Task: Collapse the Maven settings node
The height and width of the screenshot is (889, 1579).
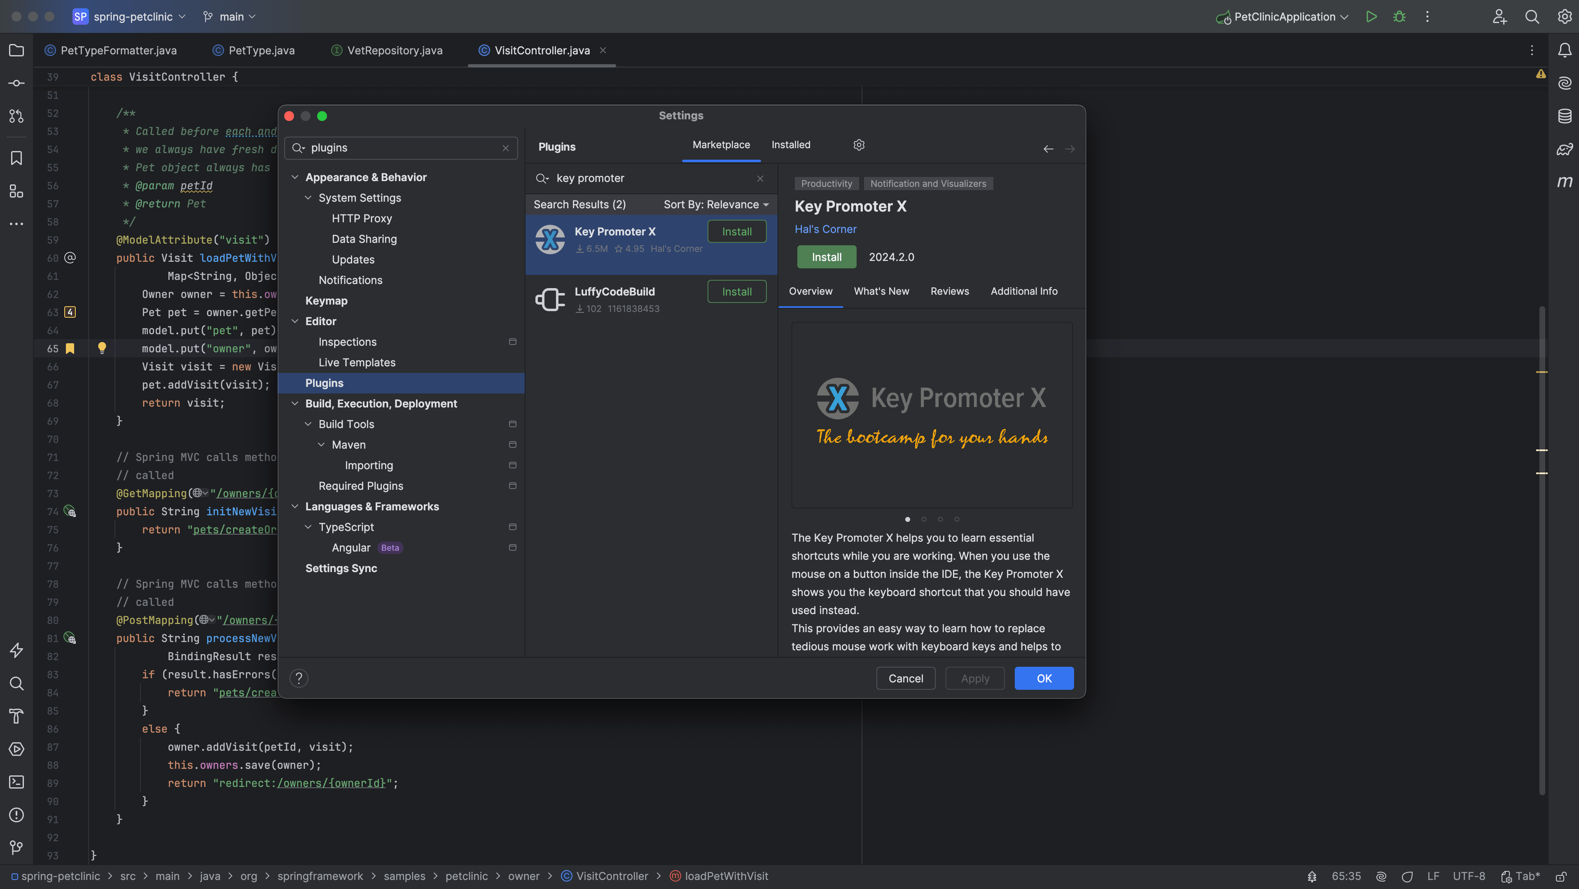Action: tap(321, 445)
